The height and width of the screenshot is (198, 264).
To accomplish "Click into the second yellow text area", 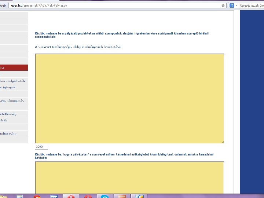I will click(129, 177).
